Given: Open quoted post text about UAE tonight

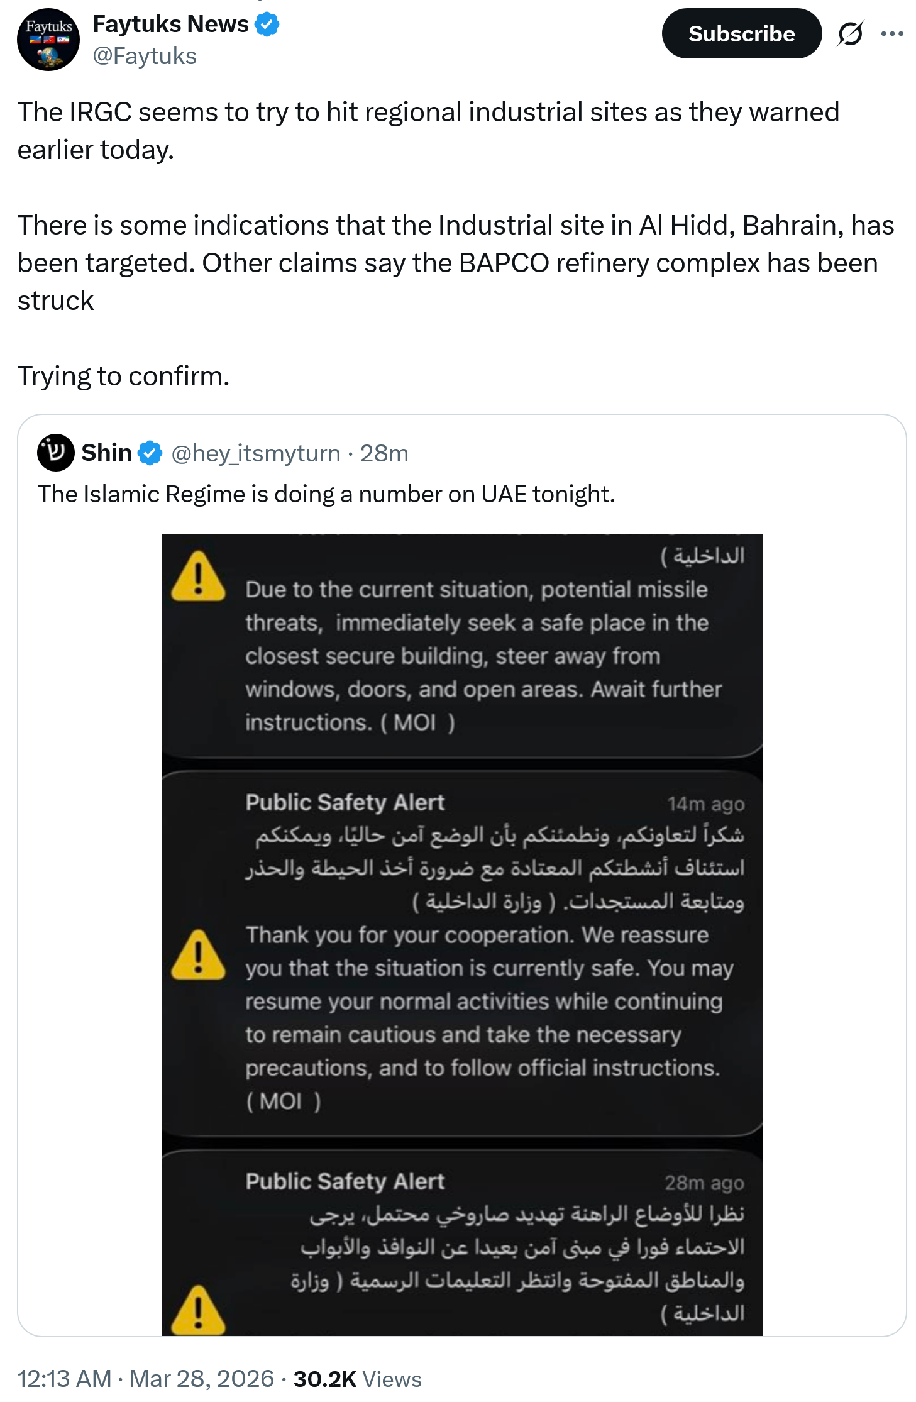Looking at the screenshot, I should [x=326, y=494].
